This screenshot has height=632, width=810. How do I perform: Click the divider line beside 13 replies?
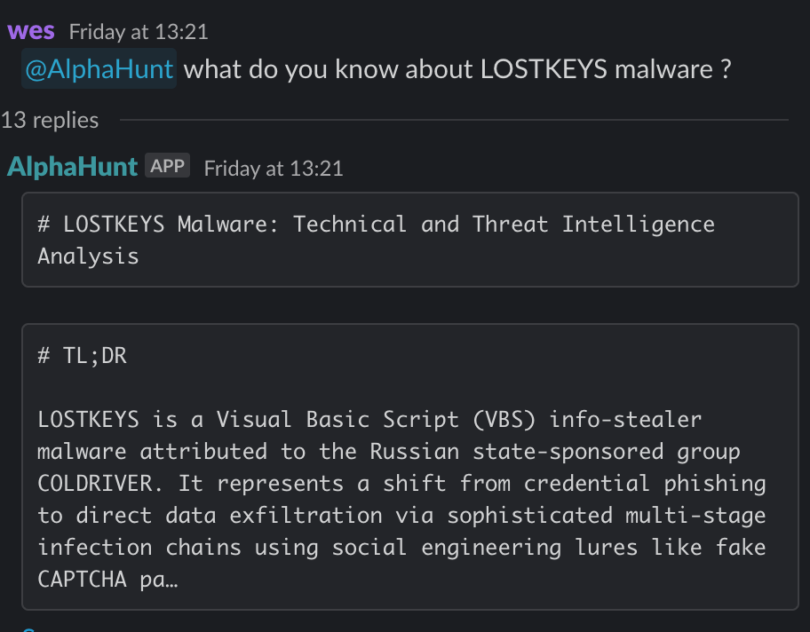coord(454,120)
